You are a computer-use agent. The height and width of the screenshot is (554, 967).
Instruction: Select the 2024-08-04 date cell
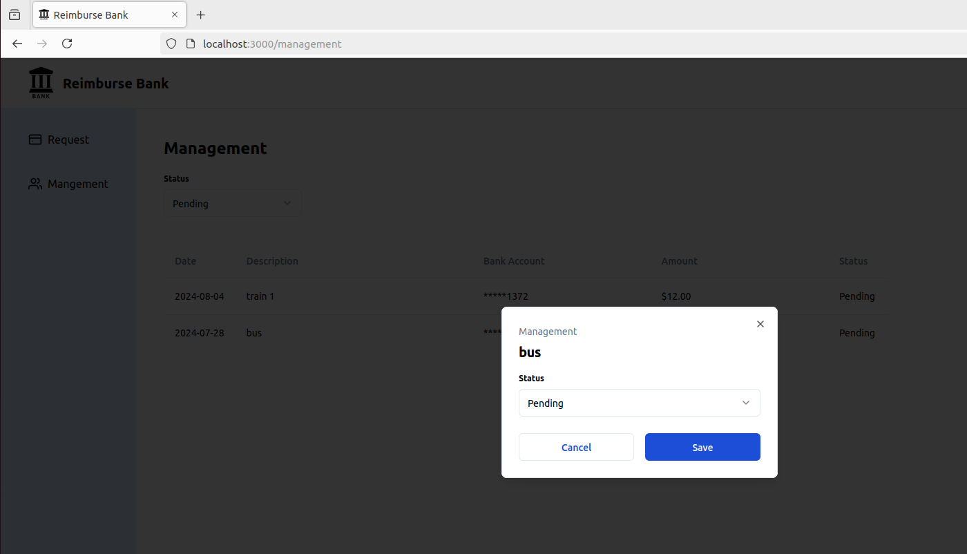(200, 296)
